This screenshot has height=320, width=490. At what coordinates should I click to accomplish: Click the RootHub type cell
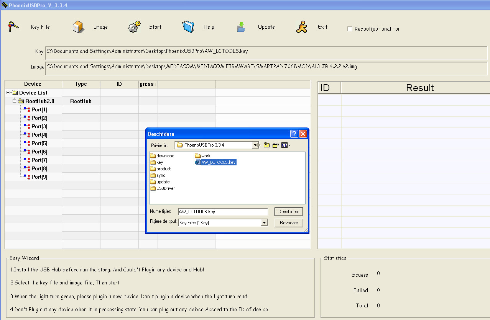point(81,101)
